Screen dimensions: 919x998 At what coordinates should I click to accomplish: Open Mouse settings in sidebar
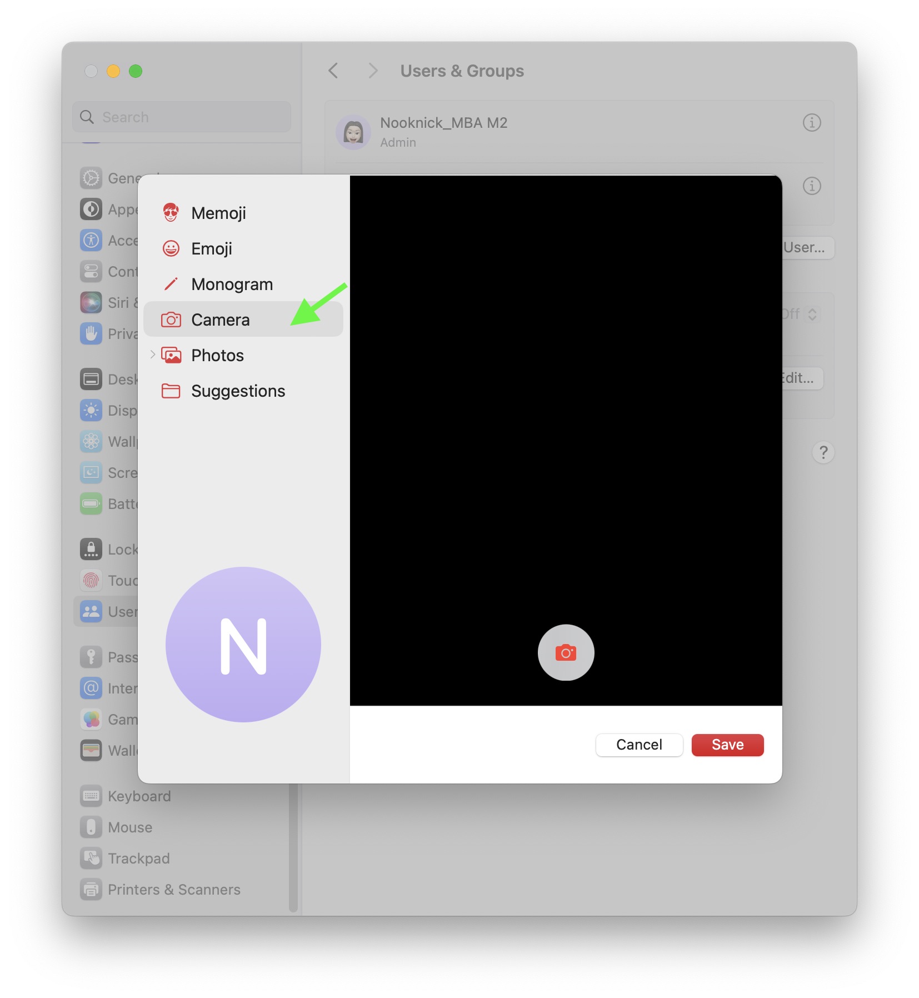pyautogui.click(x=129, y=827)
